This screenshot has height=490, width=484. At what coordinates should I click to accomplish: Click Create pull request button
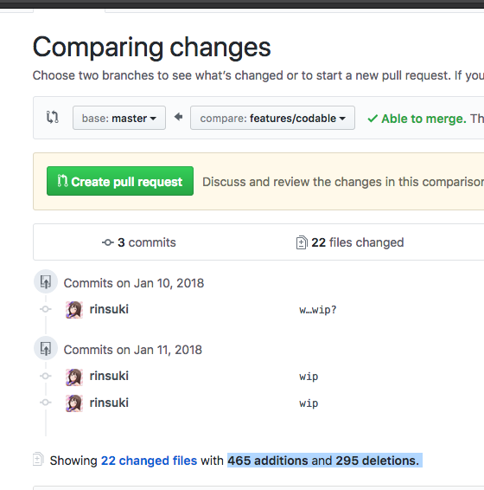pyautogui.click(x=120, y=181)
